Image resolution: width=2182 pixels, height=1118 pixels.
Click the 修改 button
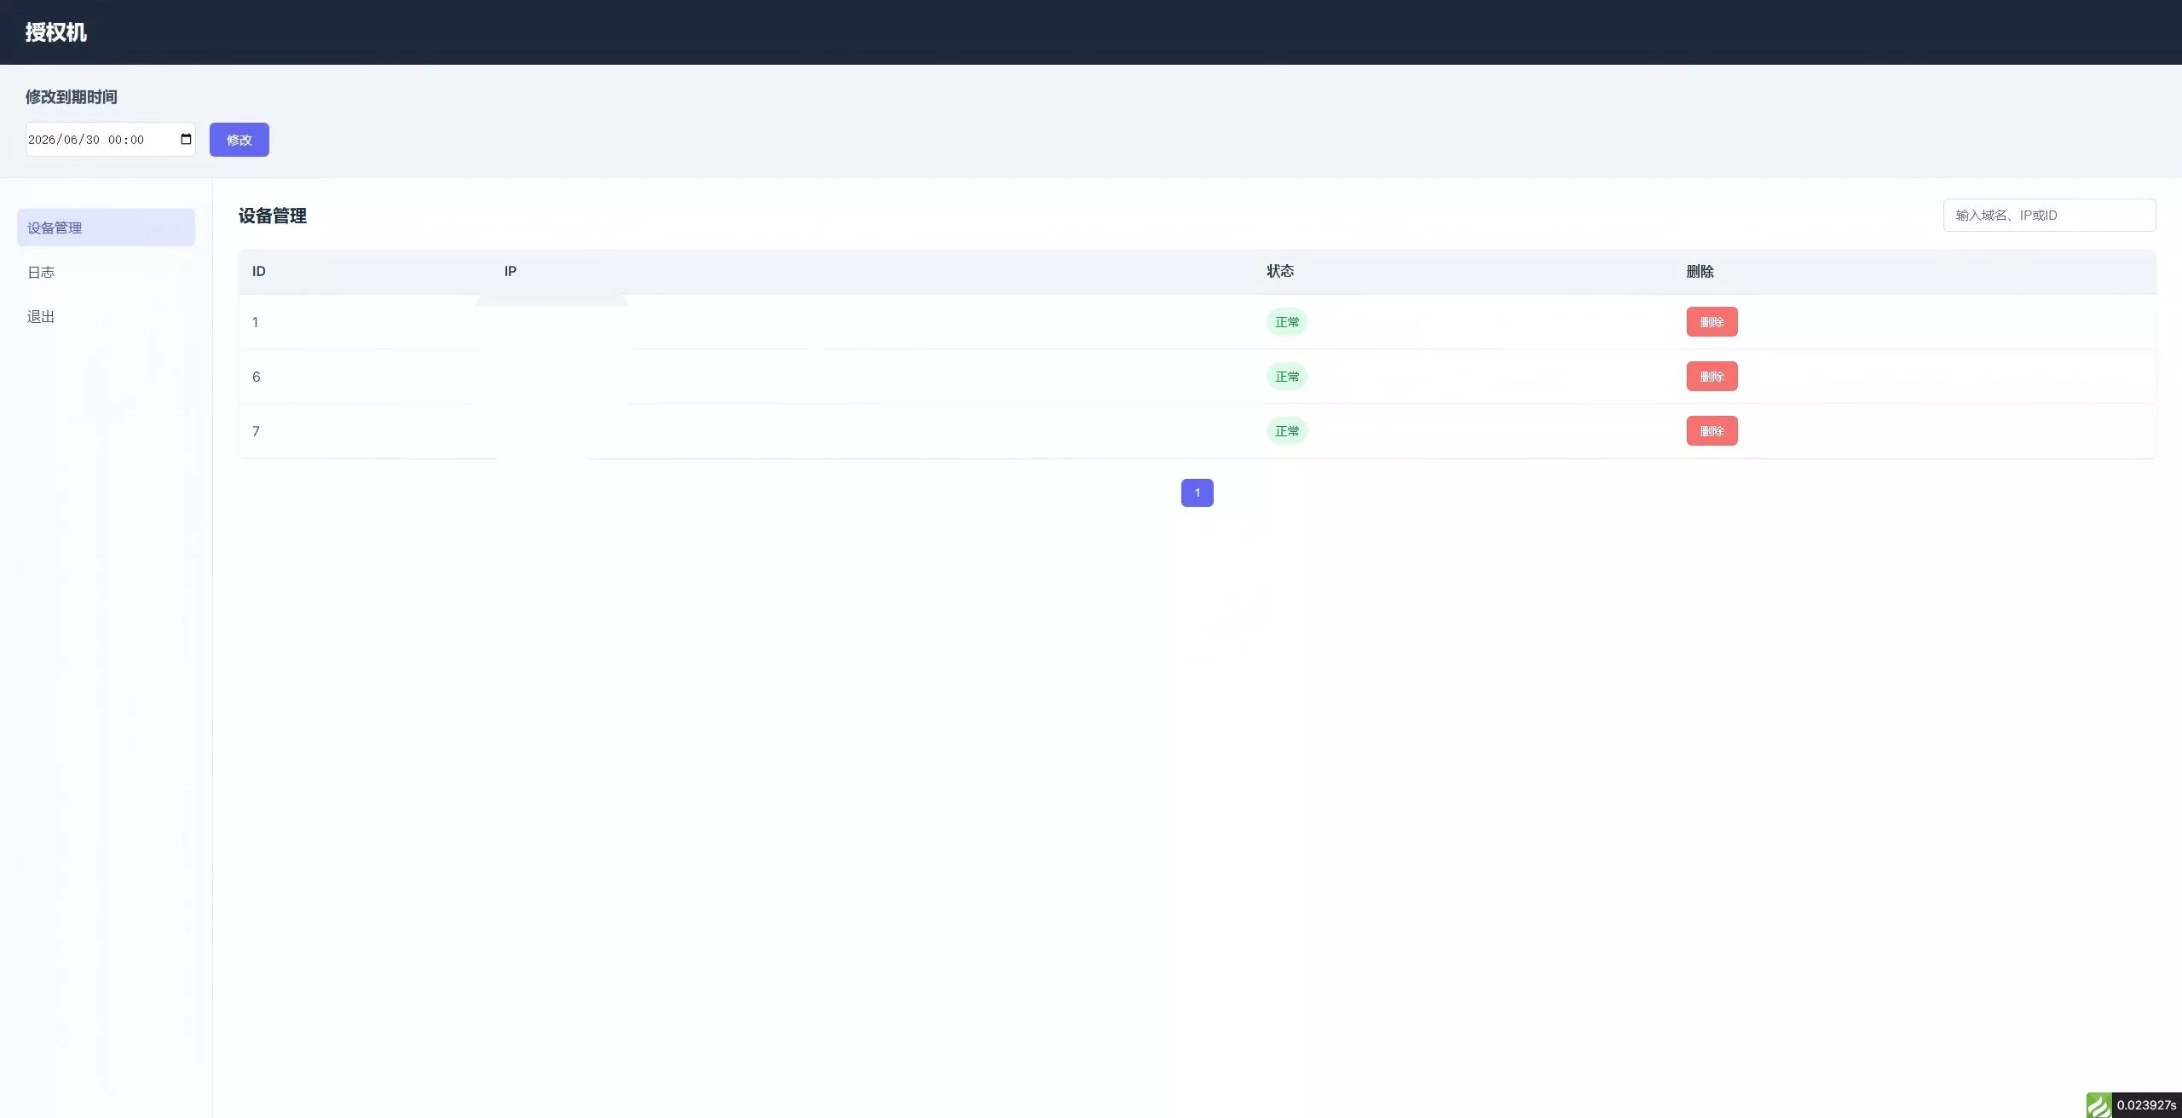(240, 140)
